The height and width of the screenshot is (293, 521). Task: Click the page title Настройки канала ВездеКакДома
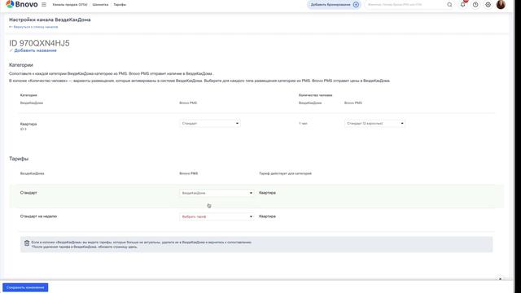50,20
